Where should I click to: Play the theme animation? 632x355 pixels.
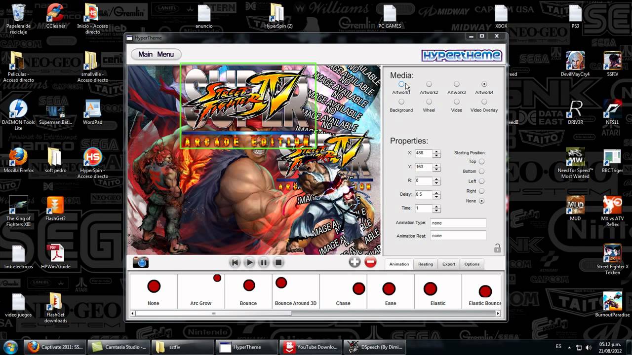coord(249,263)
